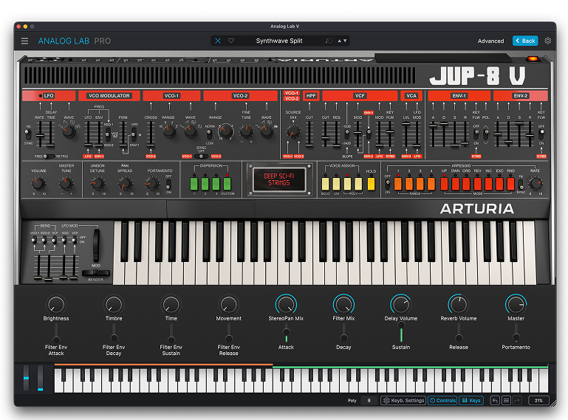568x420 pixels.
Task: Open the preset library browser icon
Action: tap(329, 41)
